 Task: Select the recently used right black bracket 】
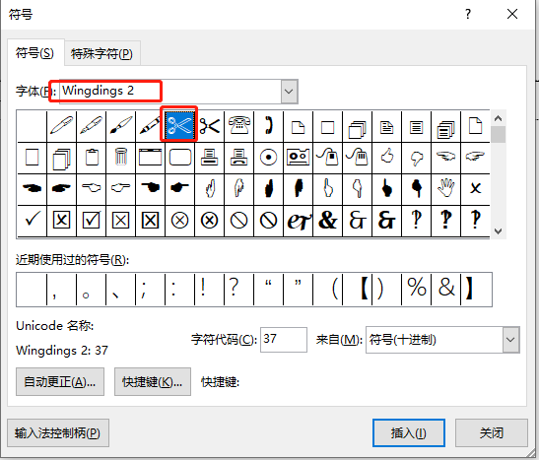[x=476, y=290]
